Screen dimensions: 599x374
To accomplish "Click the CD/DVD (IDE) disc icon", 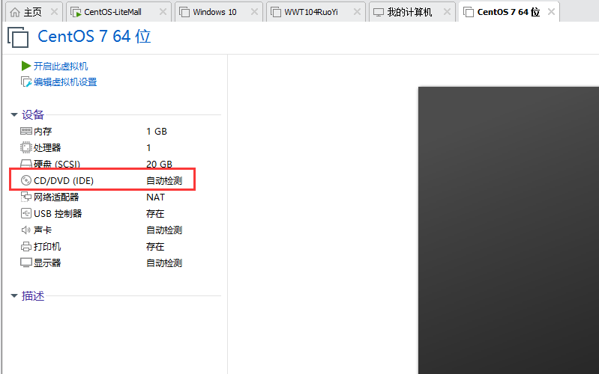I will click(26, 181).
